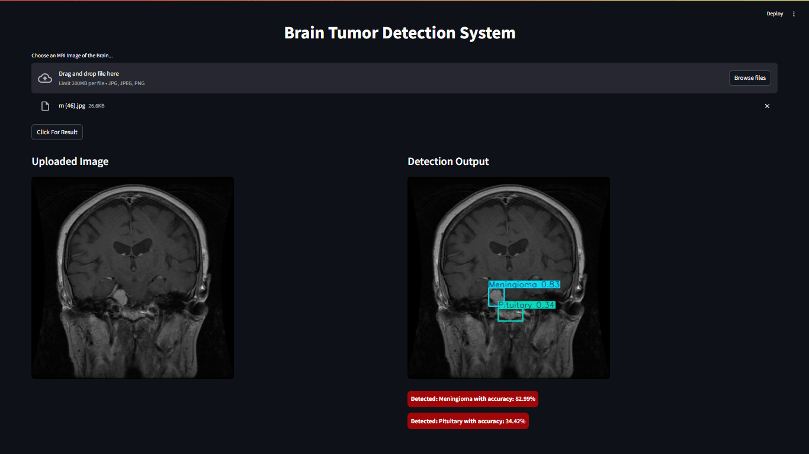Screen dimensions: 809x454
Task: Click the Deploy button
Action: point(775,14)
